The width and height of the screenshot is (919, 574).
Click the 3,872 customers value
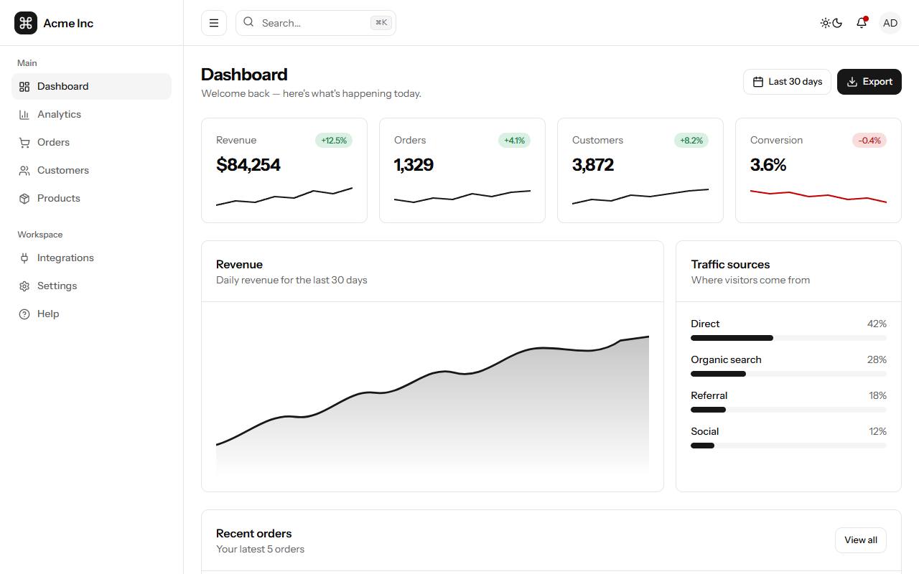pos(593,165)
